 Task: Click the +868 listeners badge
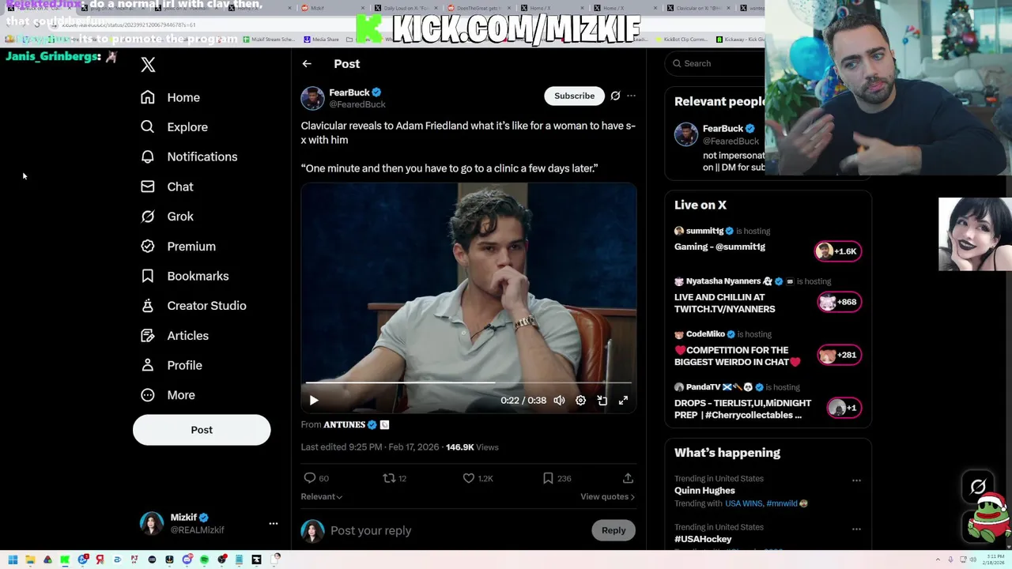click(839, 302)
